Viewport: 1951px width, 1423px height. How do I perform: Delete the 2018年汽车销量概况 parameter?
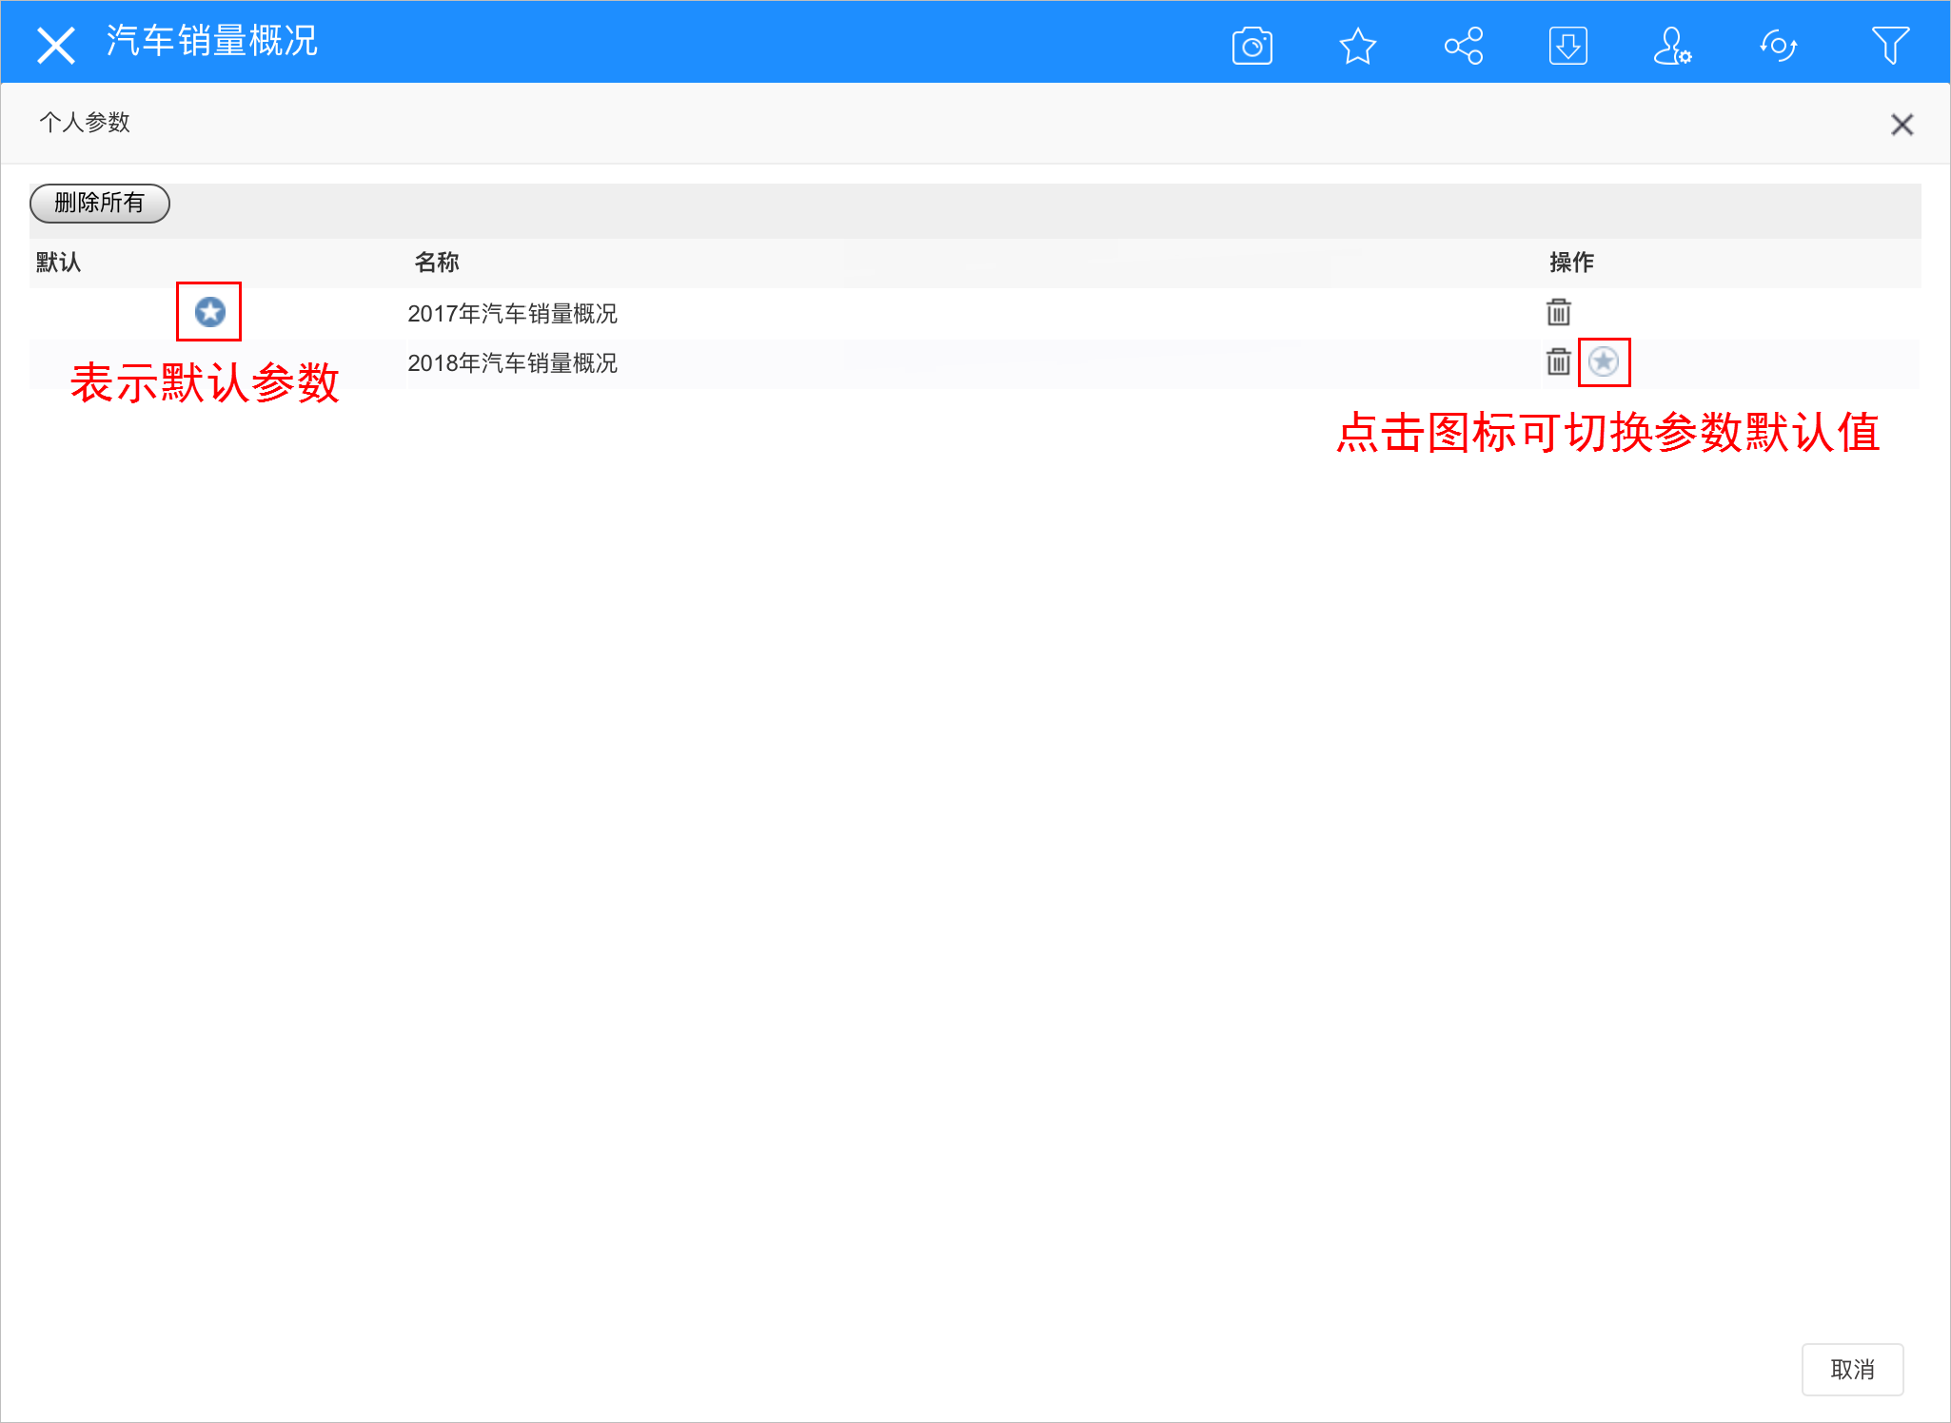1558,361
